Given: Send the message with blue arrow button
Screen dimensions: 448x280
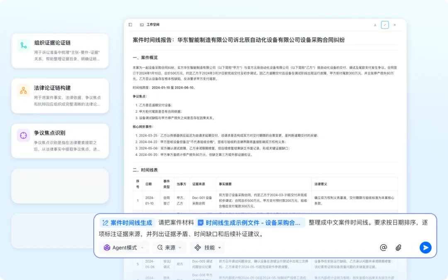Looking at the screenshot, I should (x=426, y=247).
